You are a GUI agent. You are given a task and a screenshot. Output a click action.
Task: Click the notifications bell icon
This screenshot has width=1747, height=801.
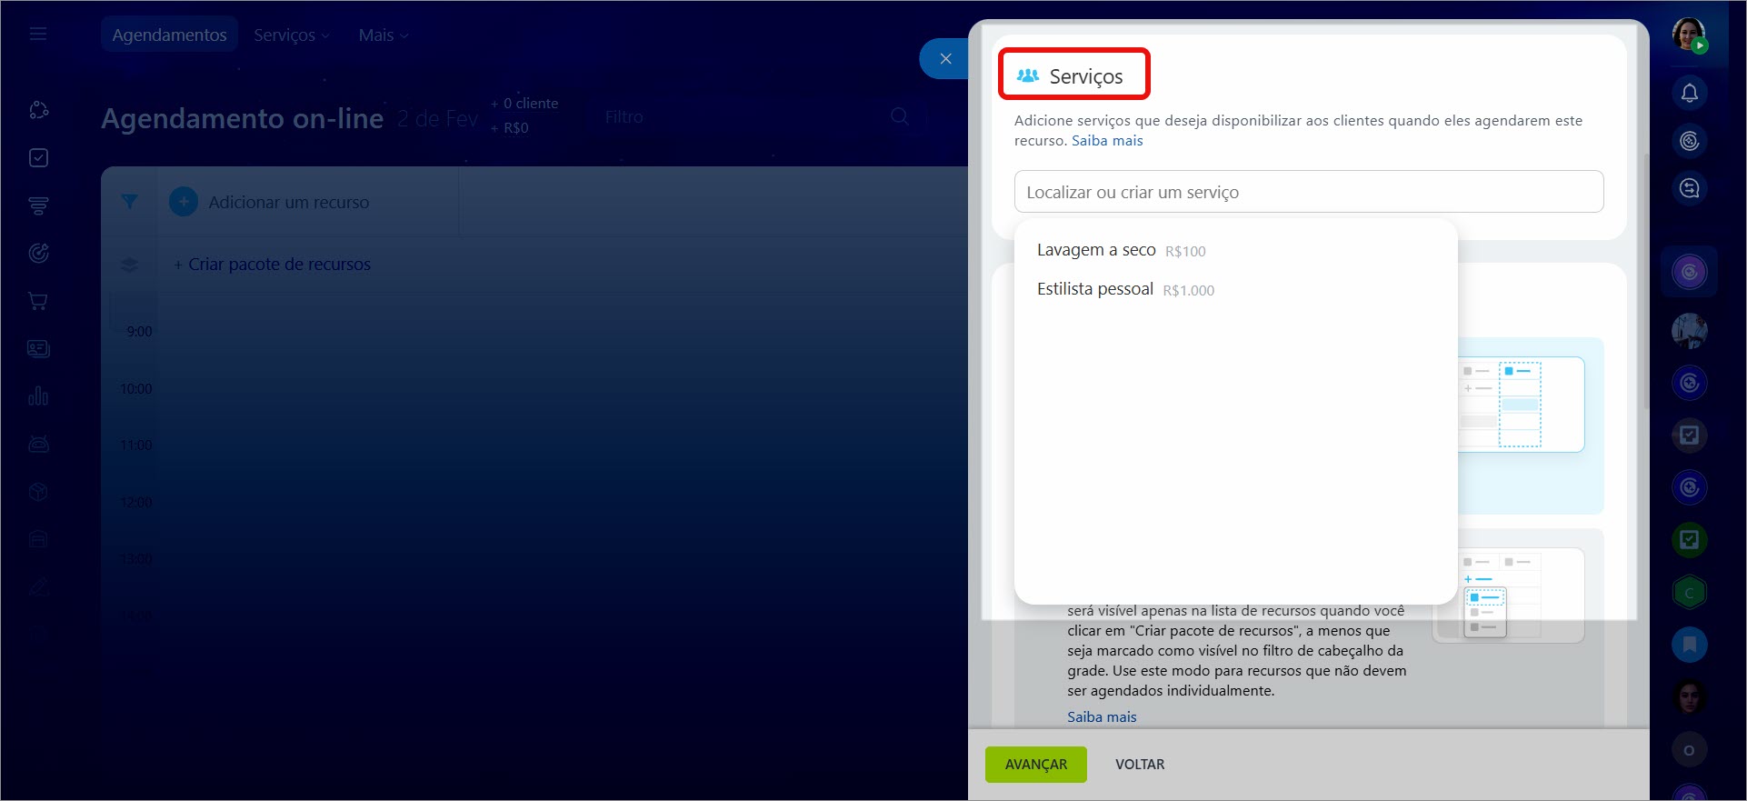[x=1689, y=93]
